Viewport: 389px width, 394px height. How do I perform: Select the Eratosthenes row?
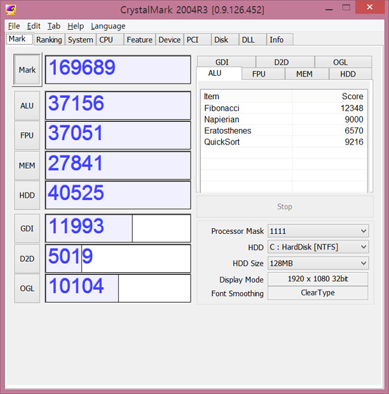pyautogui.click(x=284, y=131)
